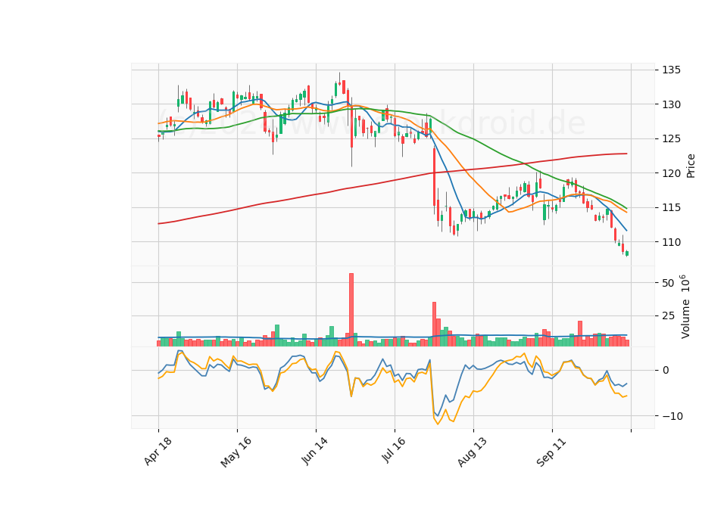Screen dimensions: 727x522
Task: Click the 110 price axis value
Action: pyautogui.click(x=672, y=242)
